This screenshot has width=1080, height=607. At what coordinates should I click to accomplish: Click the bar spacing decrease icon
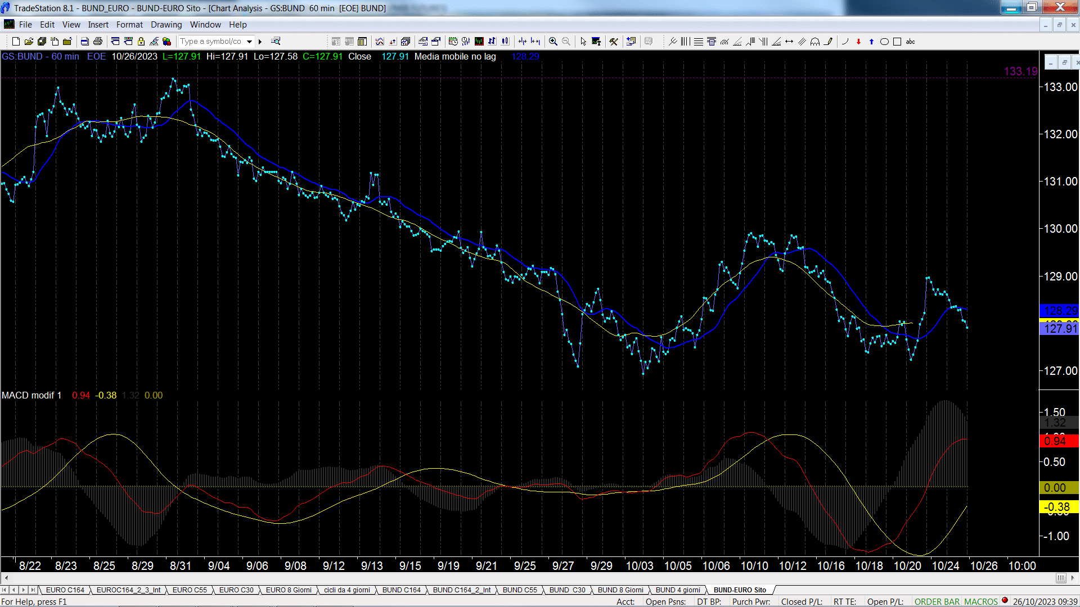(x=523, y=42)
